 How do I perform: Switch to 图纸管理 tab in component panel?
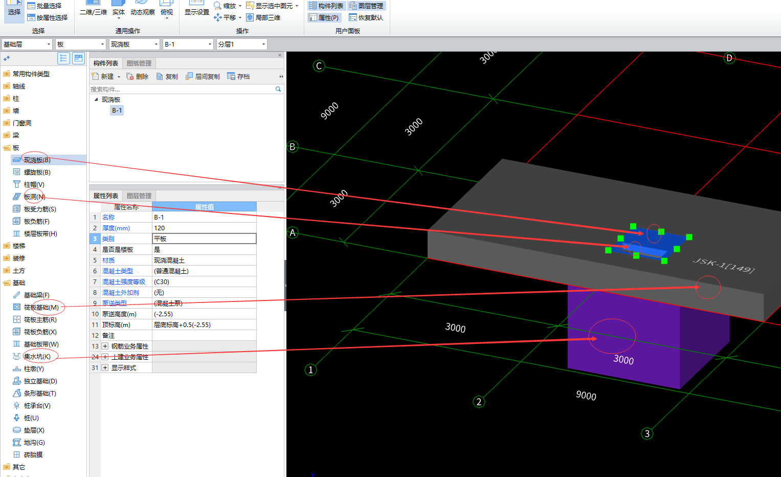[x=139, y=63]
